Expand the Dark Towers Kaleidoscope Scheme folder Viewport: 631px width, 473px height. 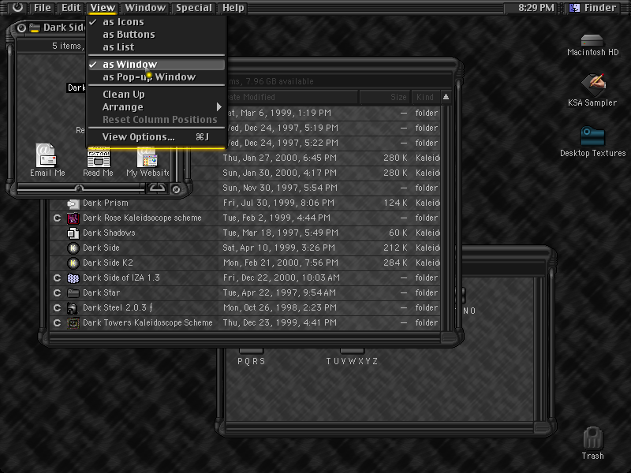click(57, 323)
